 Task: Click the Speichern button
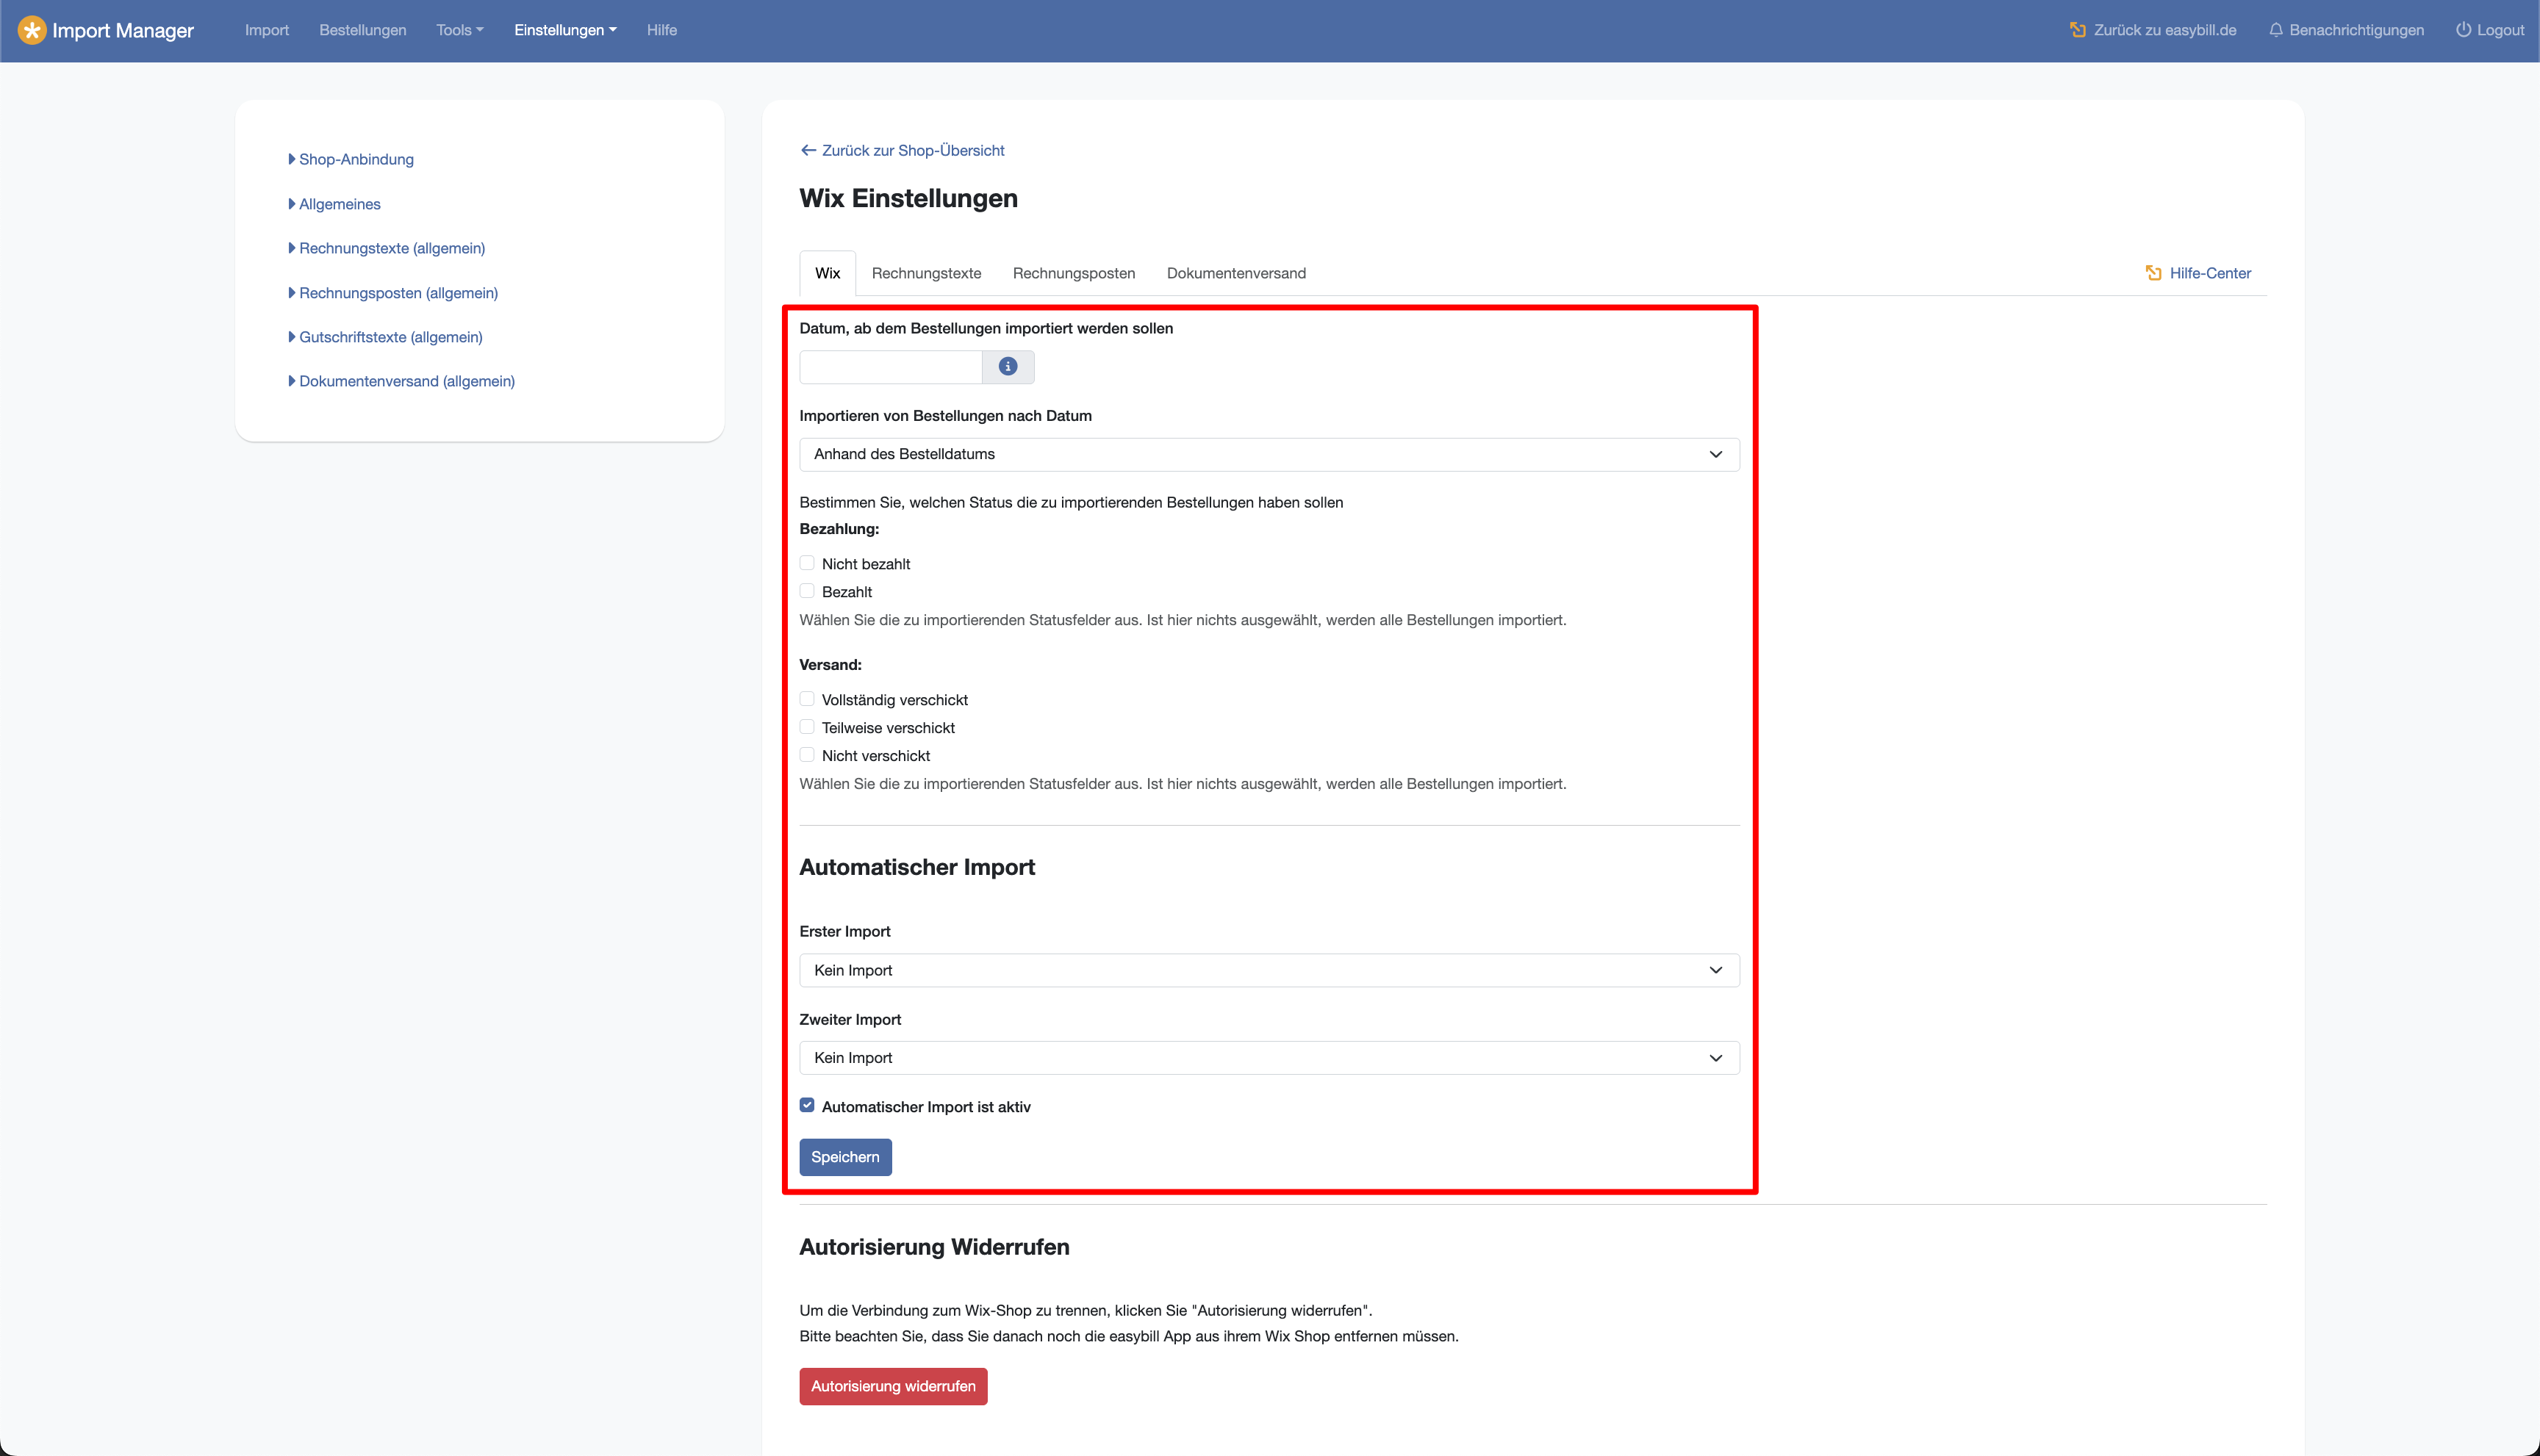(845, 1157)
